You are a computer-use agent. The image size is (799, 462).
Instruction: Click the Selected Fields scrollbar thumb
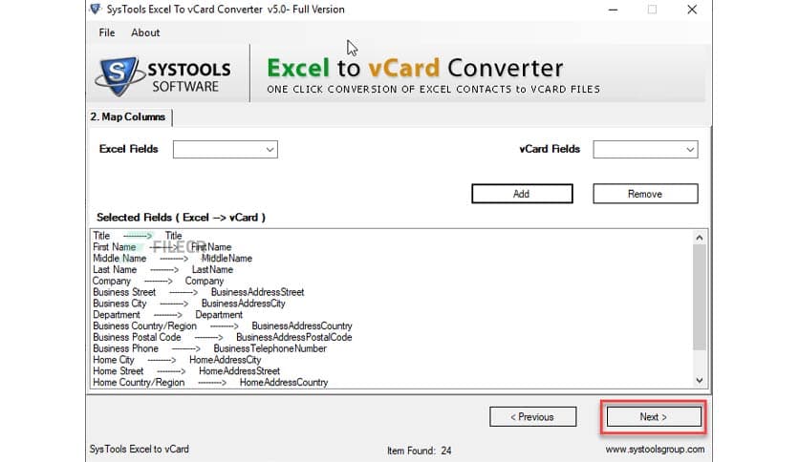pyautogui.click(x=700, y=297)
